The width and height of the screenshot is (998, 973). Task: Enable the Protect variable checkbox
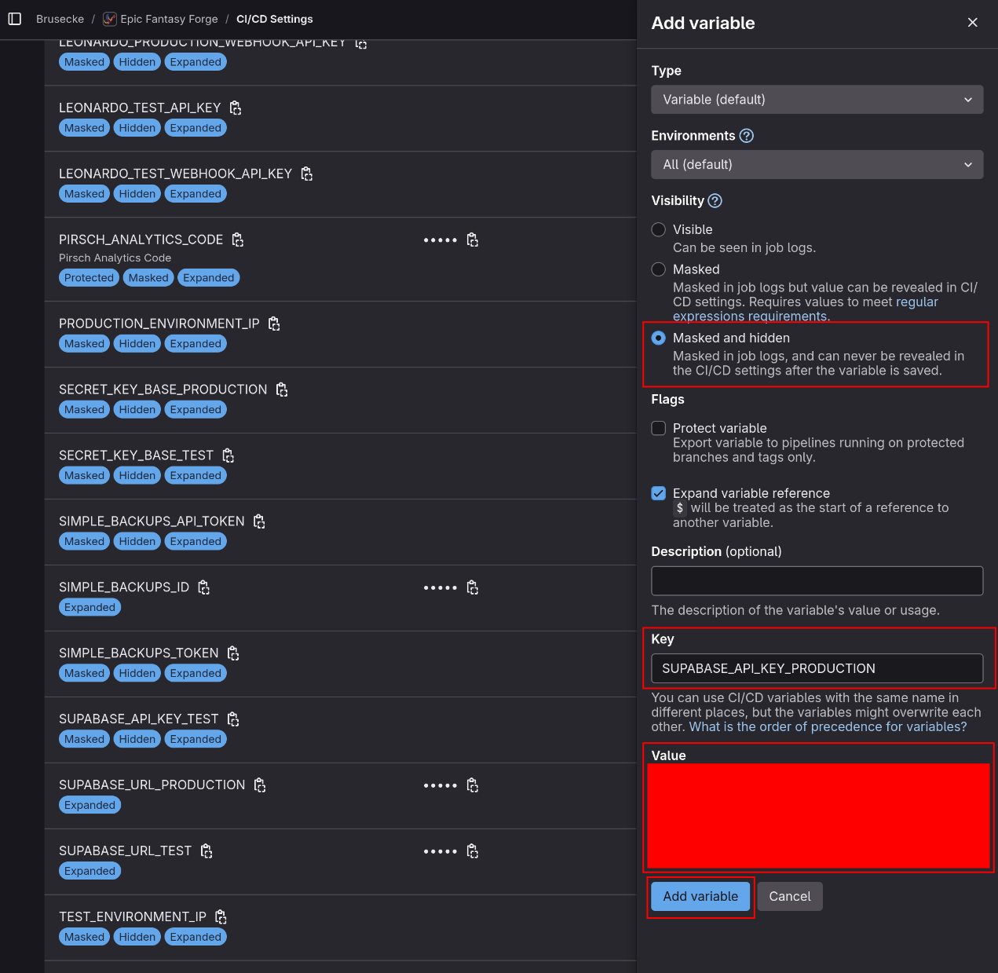pos(659,428)
